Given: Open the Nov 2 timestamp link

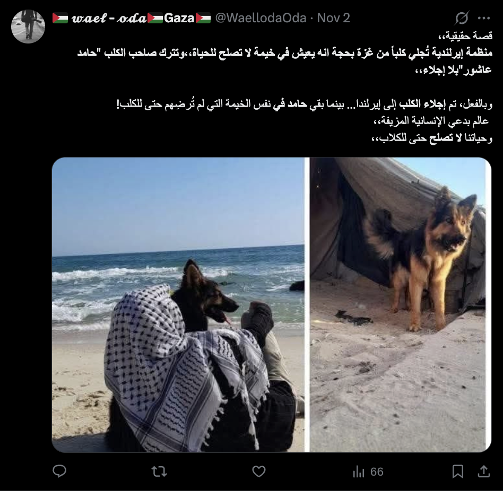Looking at the screenshot, I should [x=333, y=18].
